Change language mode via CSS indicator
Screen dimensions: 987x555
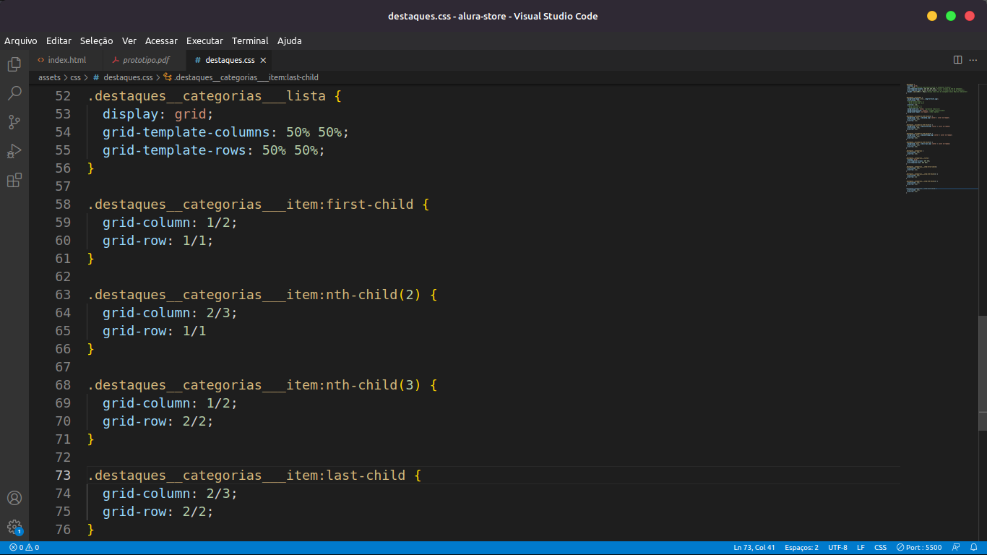[880, 548]
